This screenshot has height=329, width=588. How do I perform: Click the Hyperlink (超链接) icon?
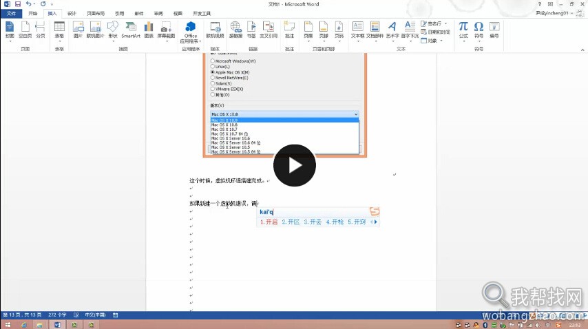(235, 30)
